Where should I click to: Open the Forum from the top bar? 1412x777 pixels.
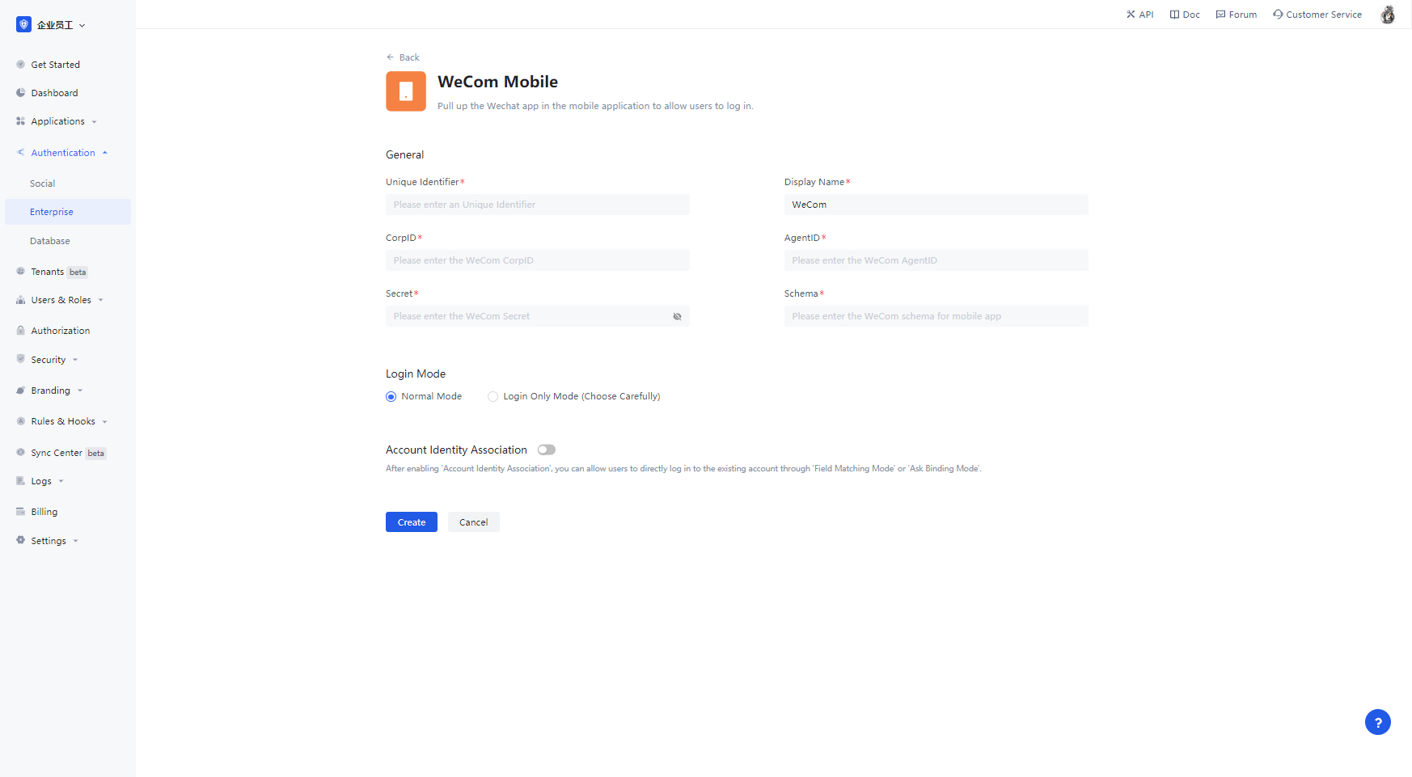1236,14
